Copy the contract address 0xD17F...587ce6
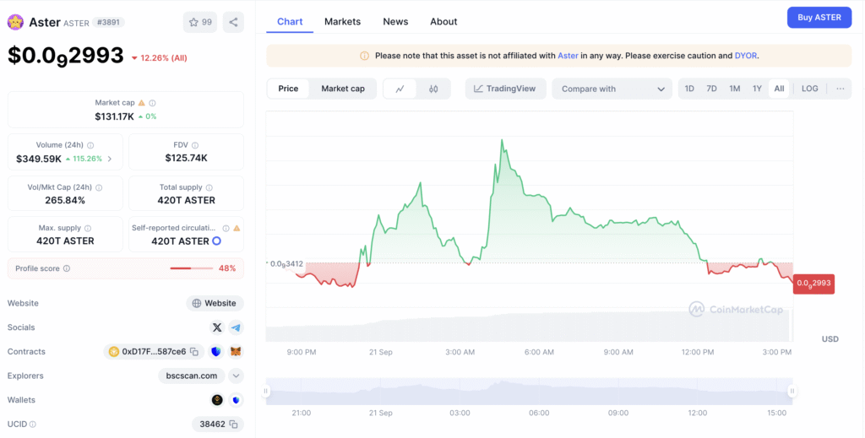Screen dimensions: 865x438 (x=194, y=352)
